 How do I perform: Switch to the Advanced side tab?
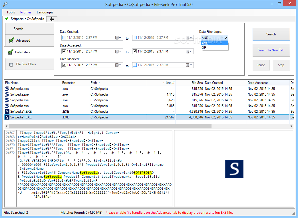[30, 41]
